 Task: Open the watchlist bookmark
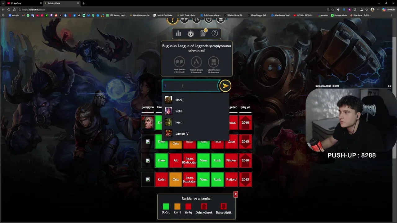[x=14, y=15]
